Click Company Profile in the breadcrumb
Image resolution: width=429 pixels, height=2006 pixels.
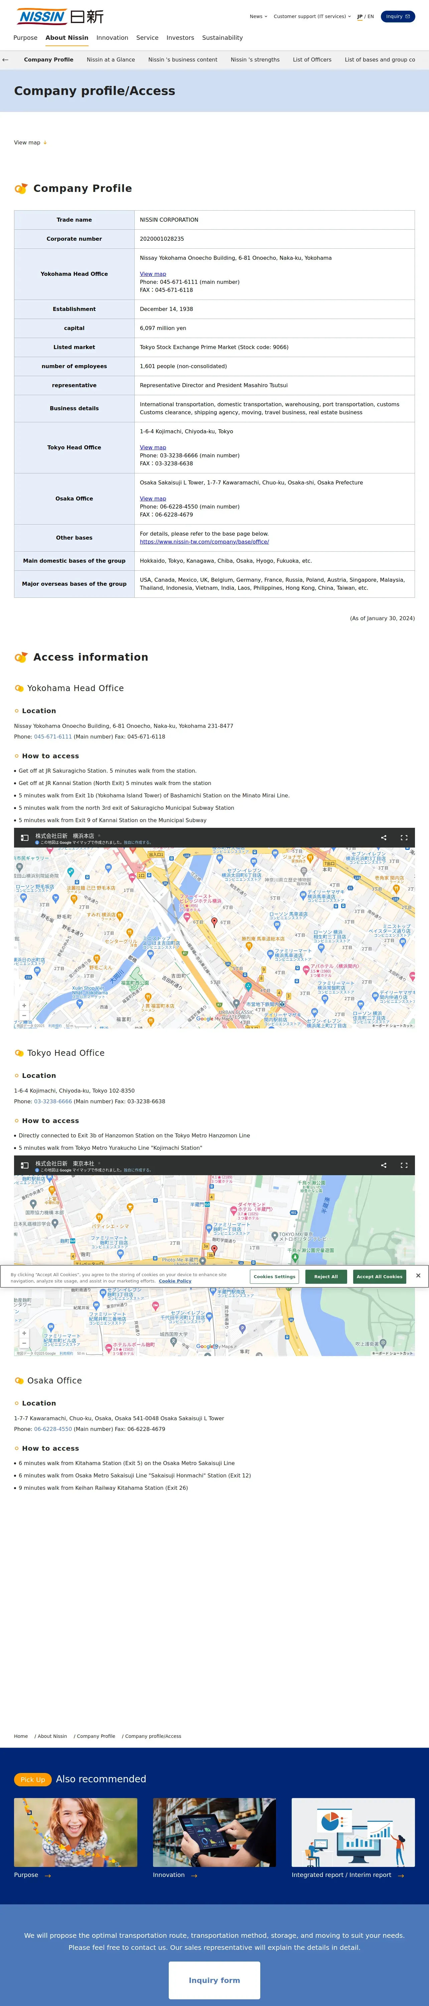click(x=96, y=1736)
